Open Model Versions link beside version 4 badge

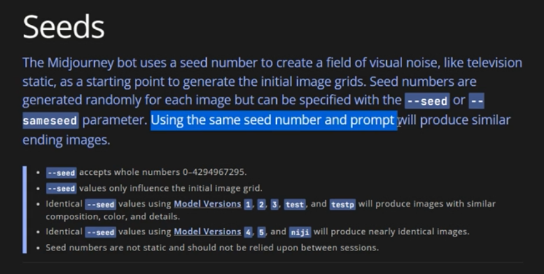[x=207, y=232]
